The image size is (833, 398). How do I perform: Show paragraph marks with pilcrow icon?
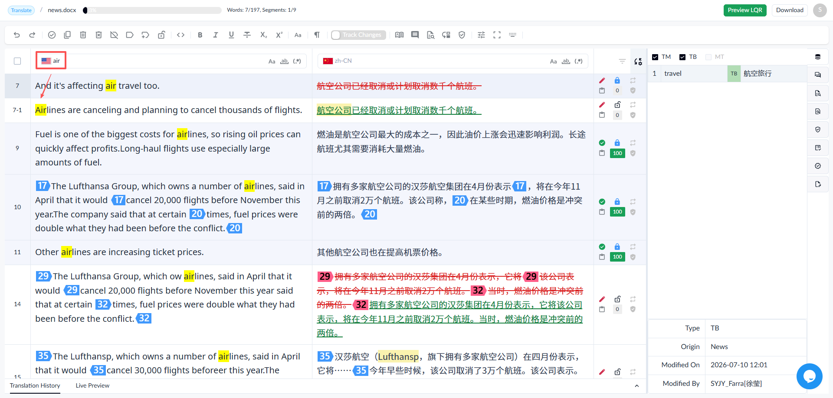coord(317,35)
